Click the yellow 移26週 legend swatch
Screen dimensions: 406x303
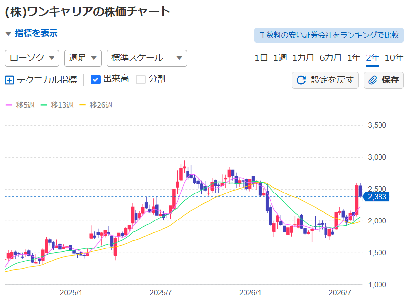[x=82, y=105]
